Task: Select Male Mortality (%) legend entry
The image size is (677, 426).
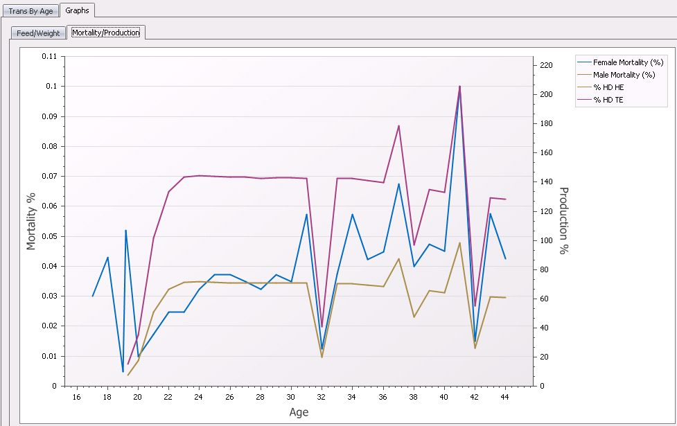Action: [x=624, y=75]
